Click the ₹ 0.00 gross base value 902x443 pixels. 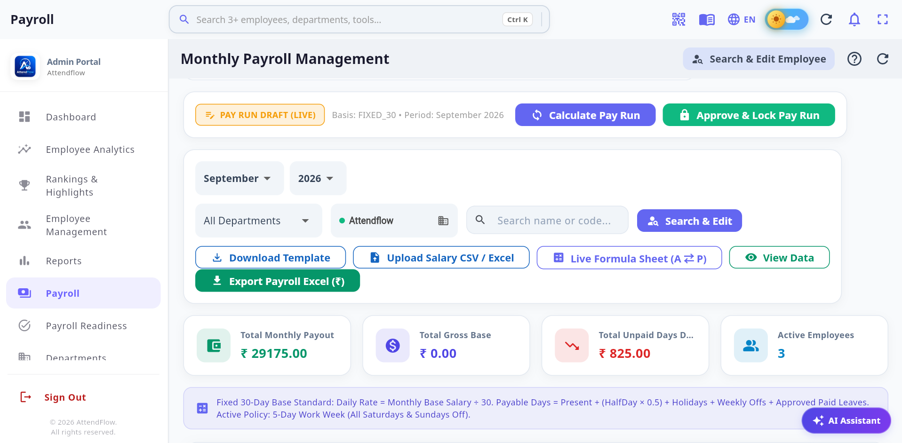(x=438, y=353)
